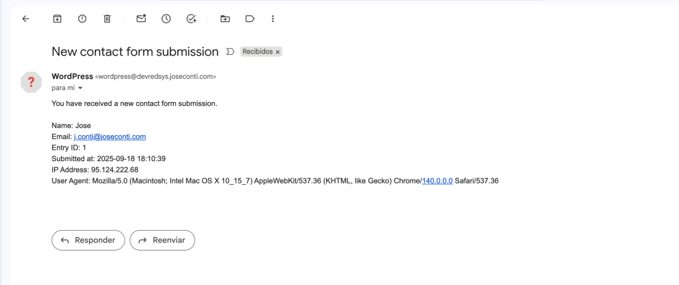Open the label tag icon

tap(250, 19)
